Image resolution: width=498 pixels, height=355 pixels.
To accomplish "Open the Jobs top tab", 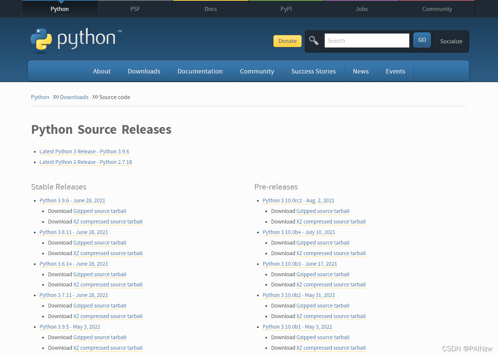I will (x=362, y=9).
